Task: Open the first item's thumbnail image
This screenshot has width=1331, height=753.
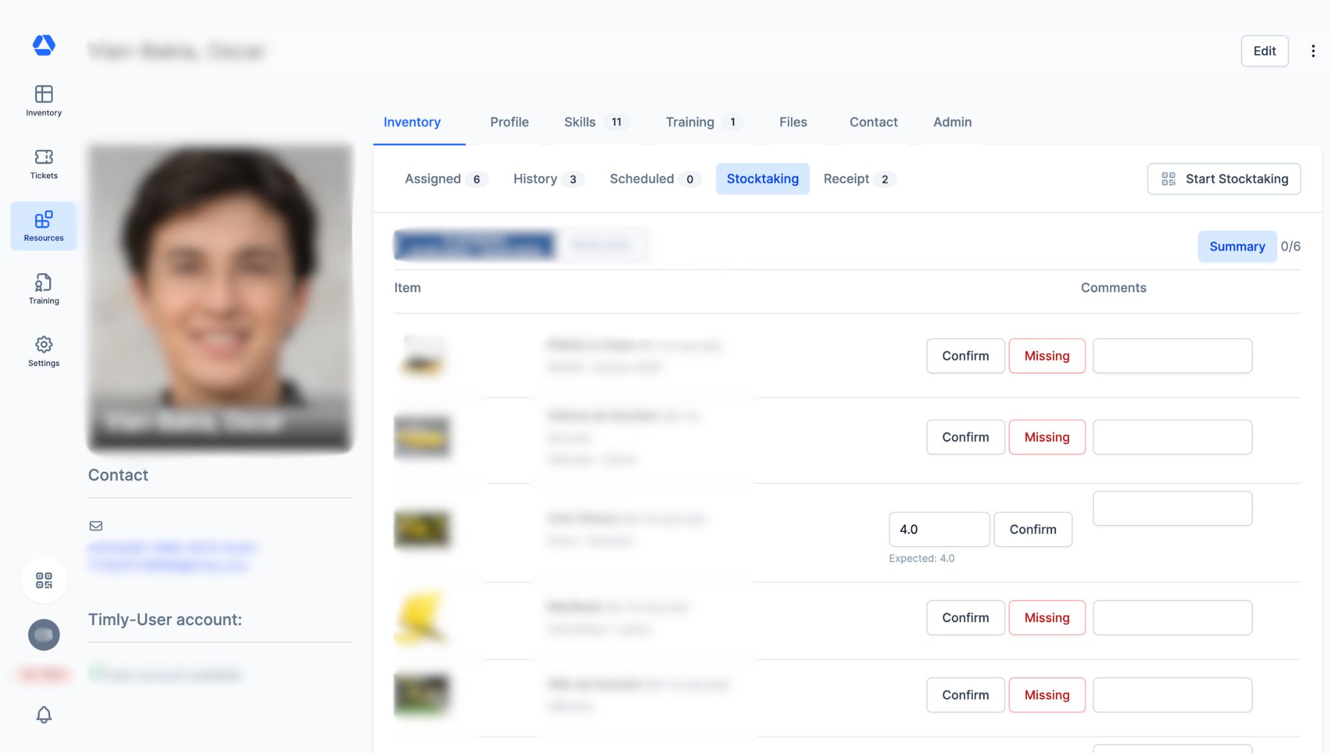Action: click(422, 356)
